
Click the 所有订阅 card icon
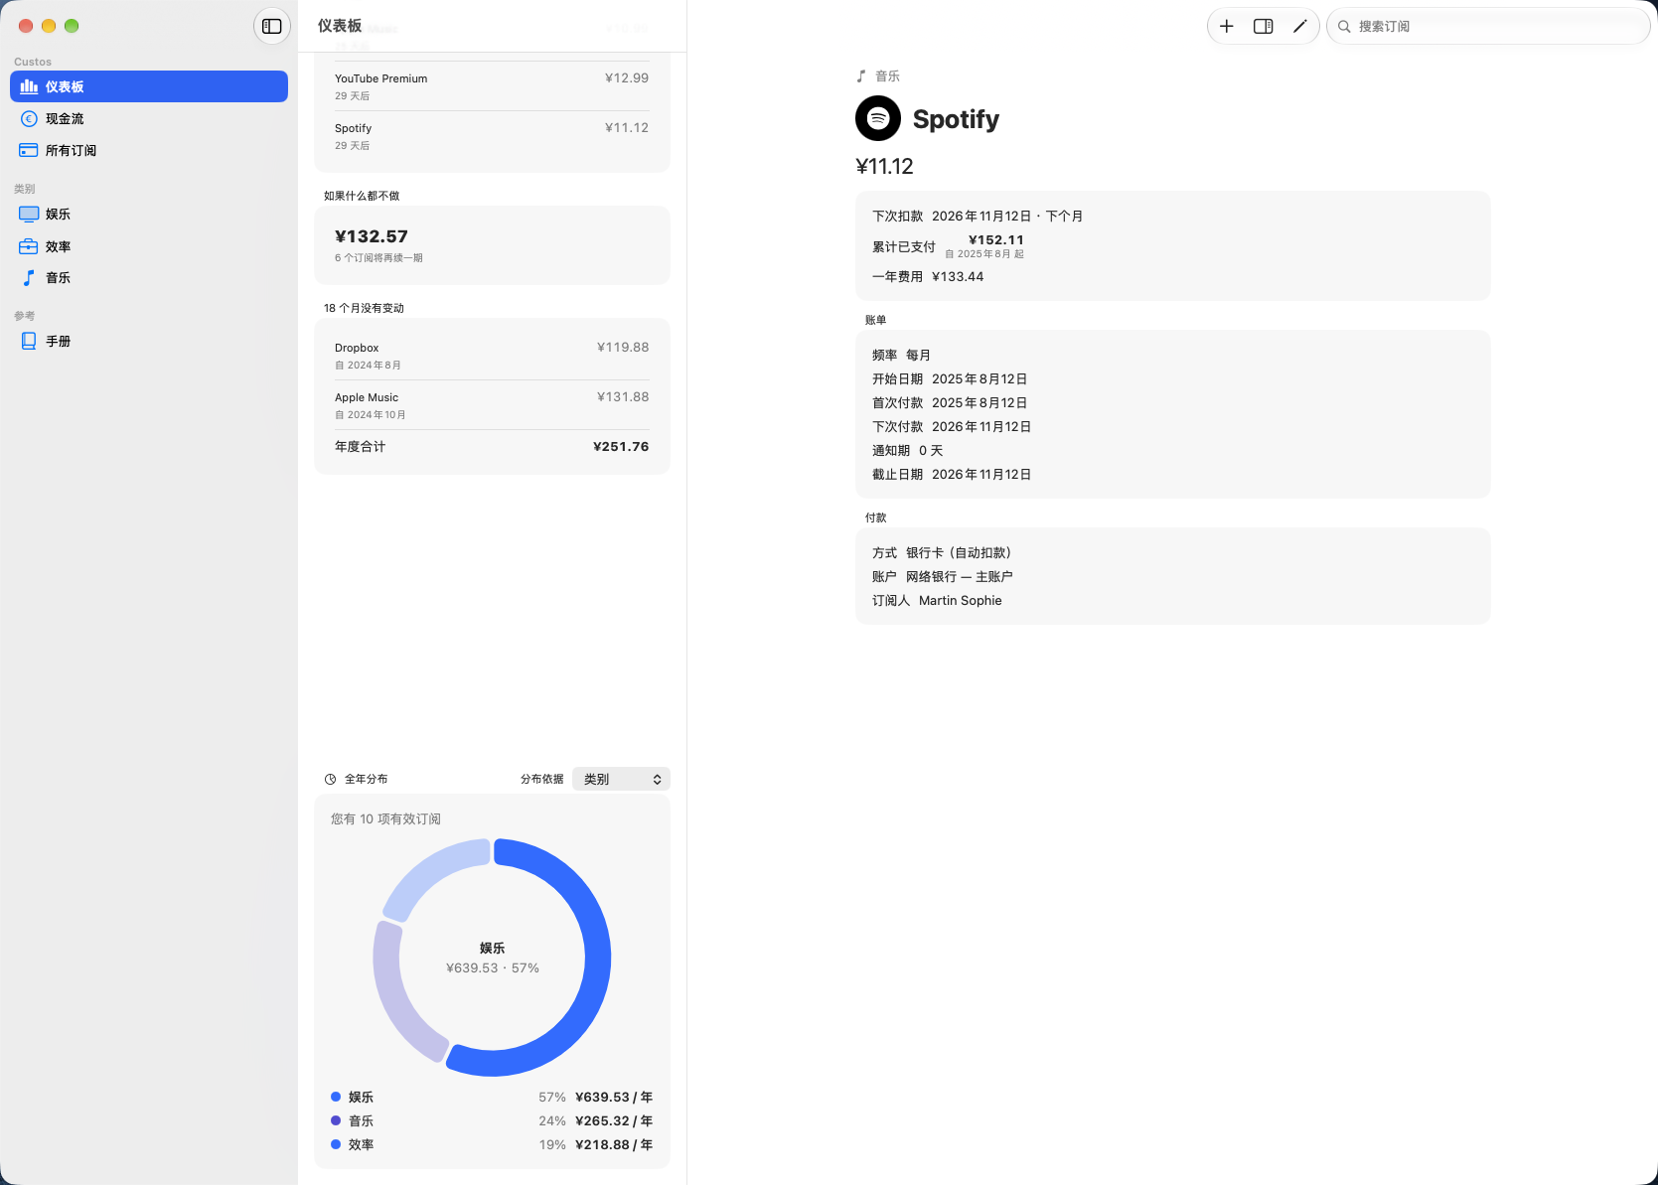pyautogui.click(x=29, y=150)
